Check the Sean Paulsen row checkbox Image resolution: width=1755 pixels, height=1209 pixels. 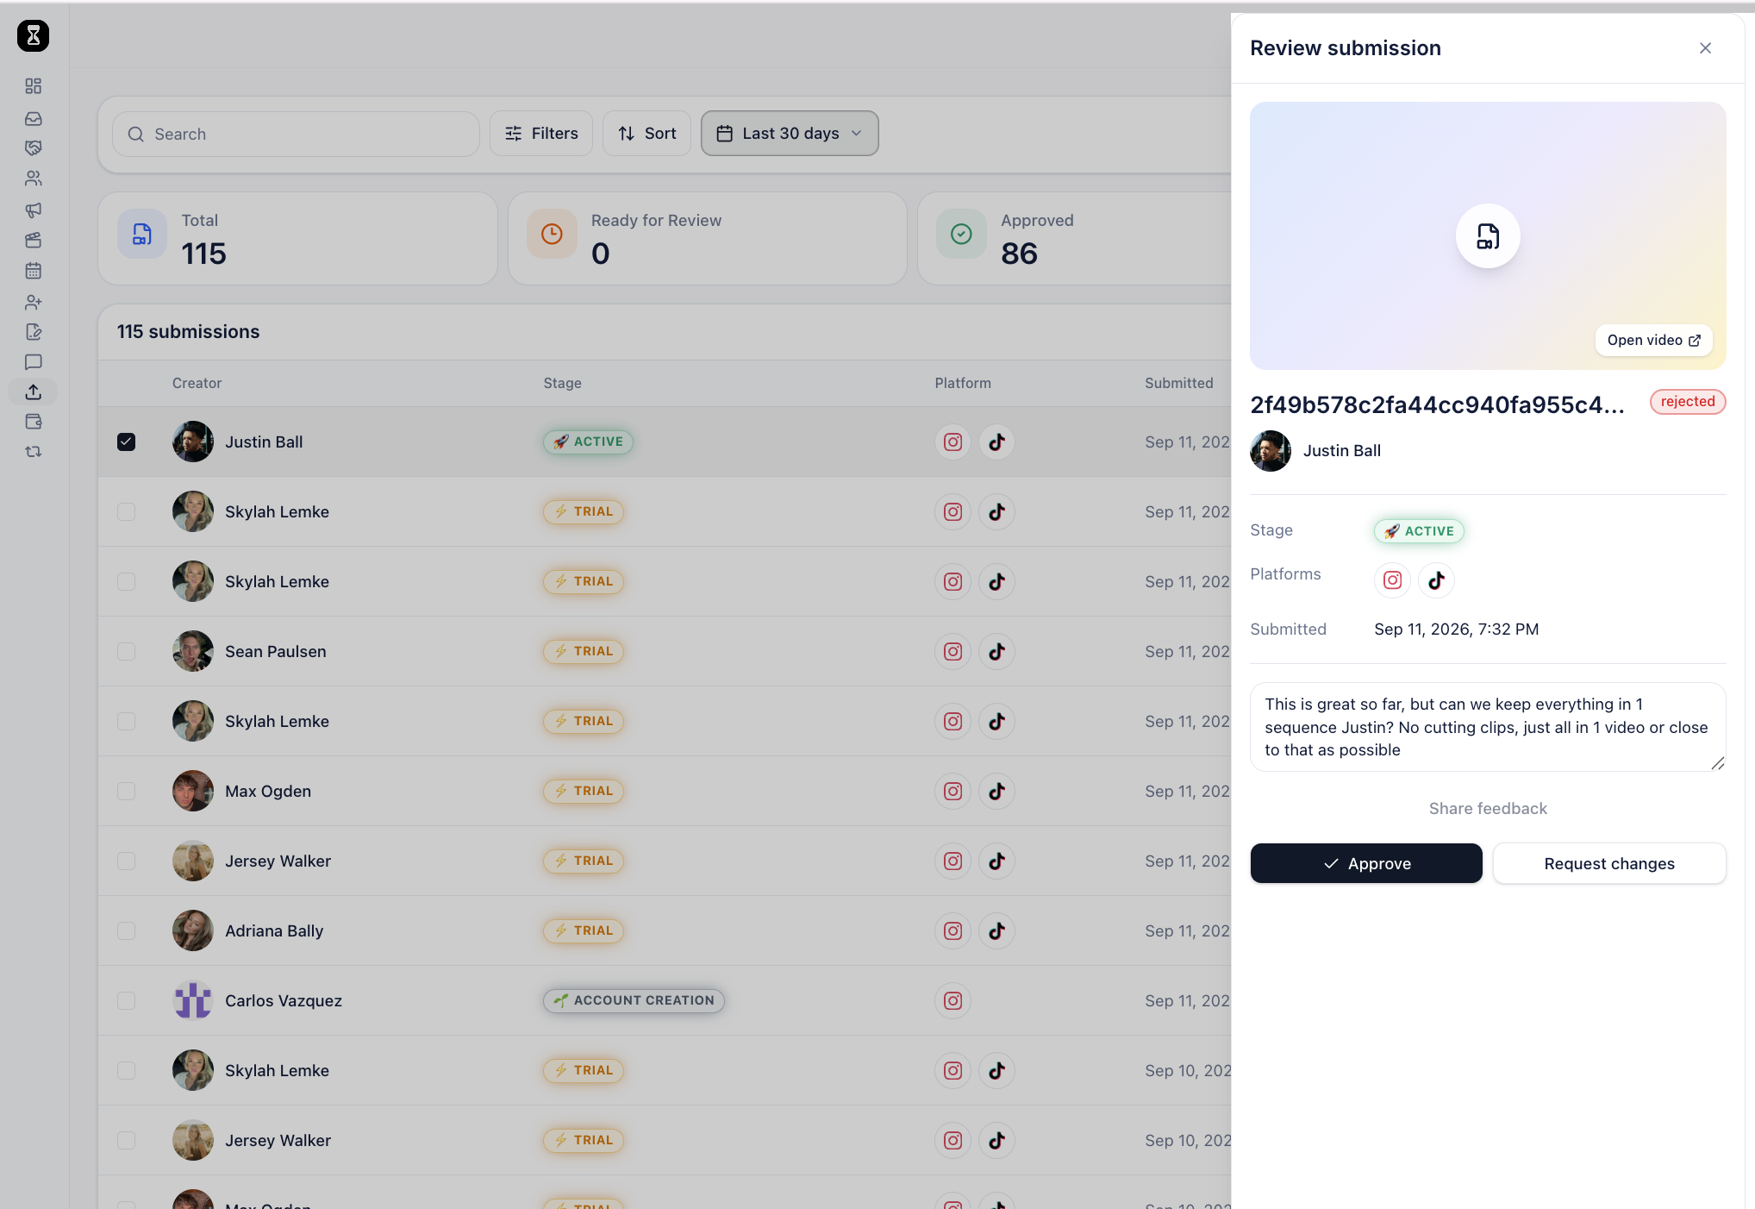click(x=127, y=651)
